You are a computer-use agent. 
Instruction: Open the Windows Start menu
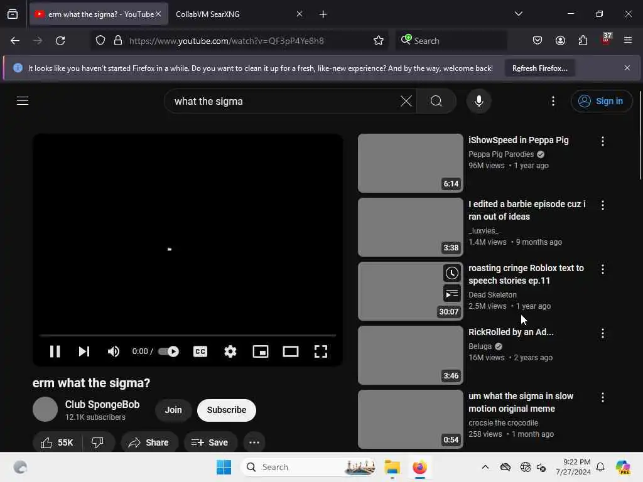[224, 467]
